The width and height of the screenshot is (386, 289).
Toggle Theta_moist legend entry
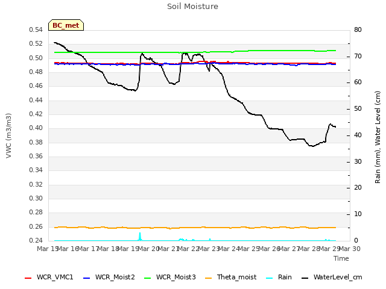230,278
